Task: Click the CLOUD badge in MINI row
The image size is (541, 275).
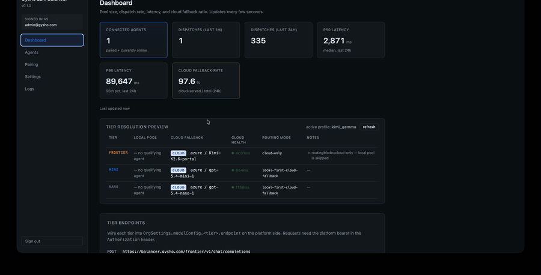Action: click(x=179, y=171)
